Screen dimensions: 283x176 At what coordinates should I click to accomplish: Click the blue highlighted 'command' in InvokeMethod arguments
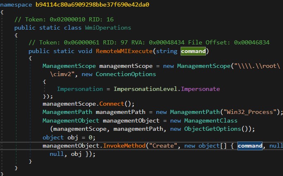point(250,146)
